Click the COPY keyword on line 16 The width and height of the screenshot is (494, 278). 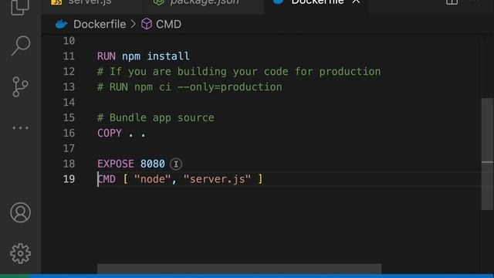tap(110, 133)
